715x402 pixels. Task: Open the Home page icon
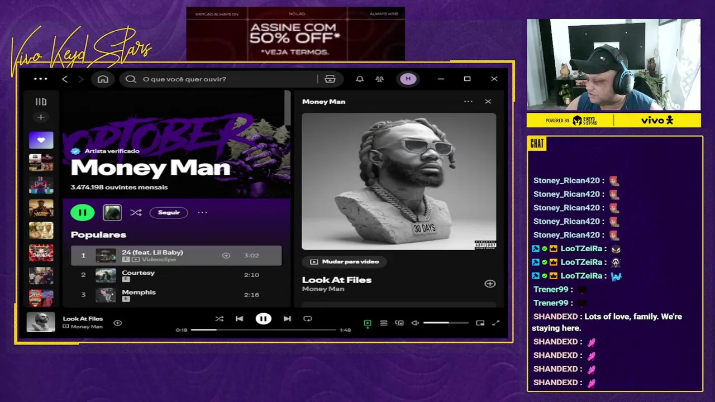pos(103,79)
